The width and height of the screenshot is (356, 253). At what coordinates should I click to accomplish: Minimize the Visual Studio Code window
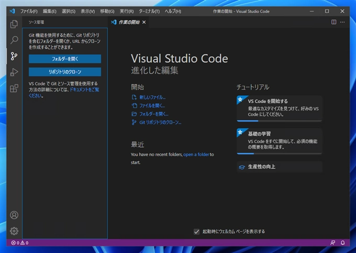(311, 11)
